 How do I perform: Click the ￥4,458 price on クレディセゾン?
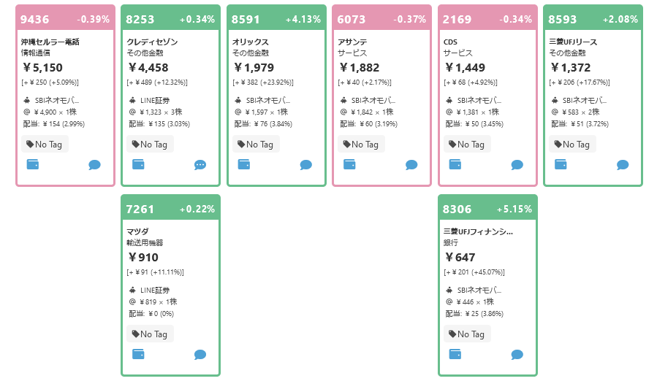coord(148,67)
